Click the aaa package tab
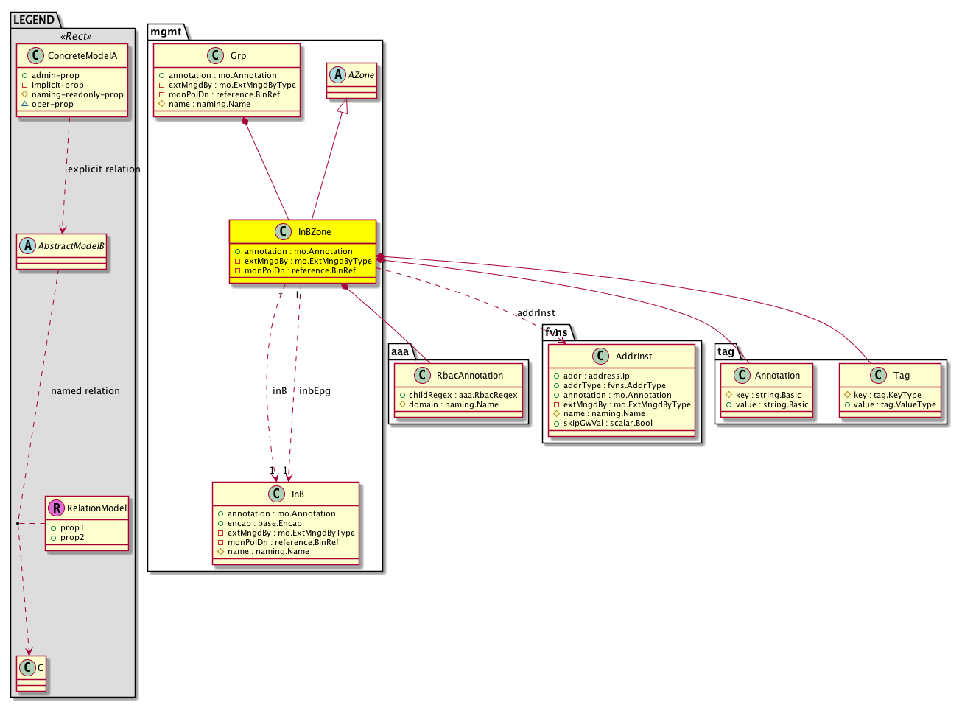The width and height of the screenshot is (962, 705). (x=400, y=351)
